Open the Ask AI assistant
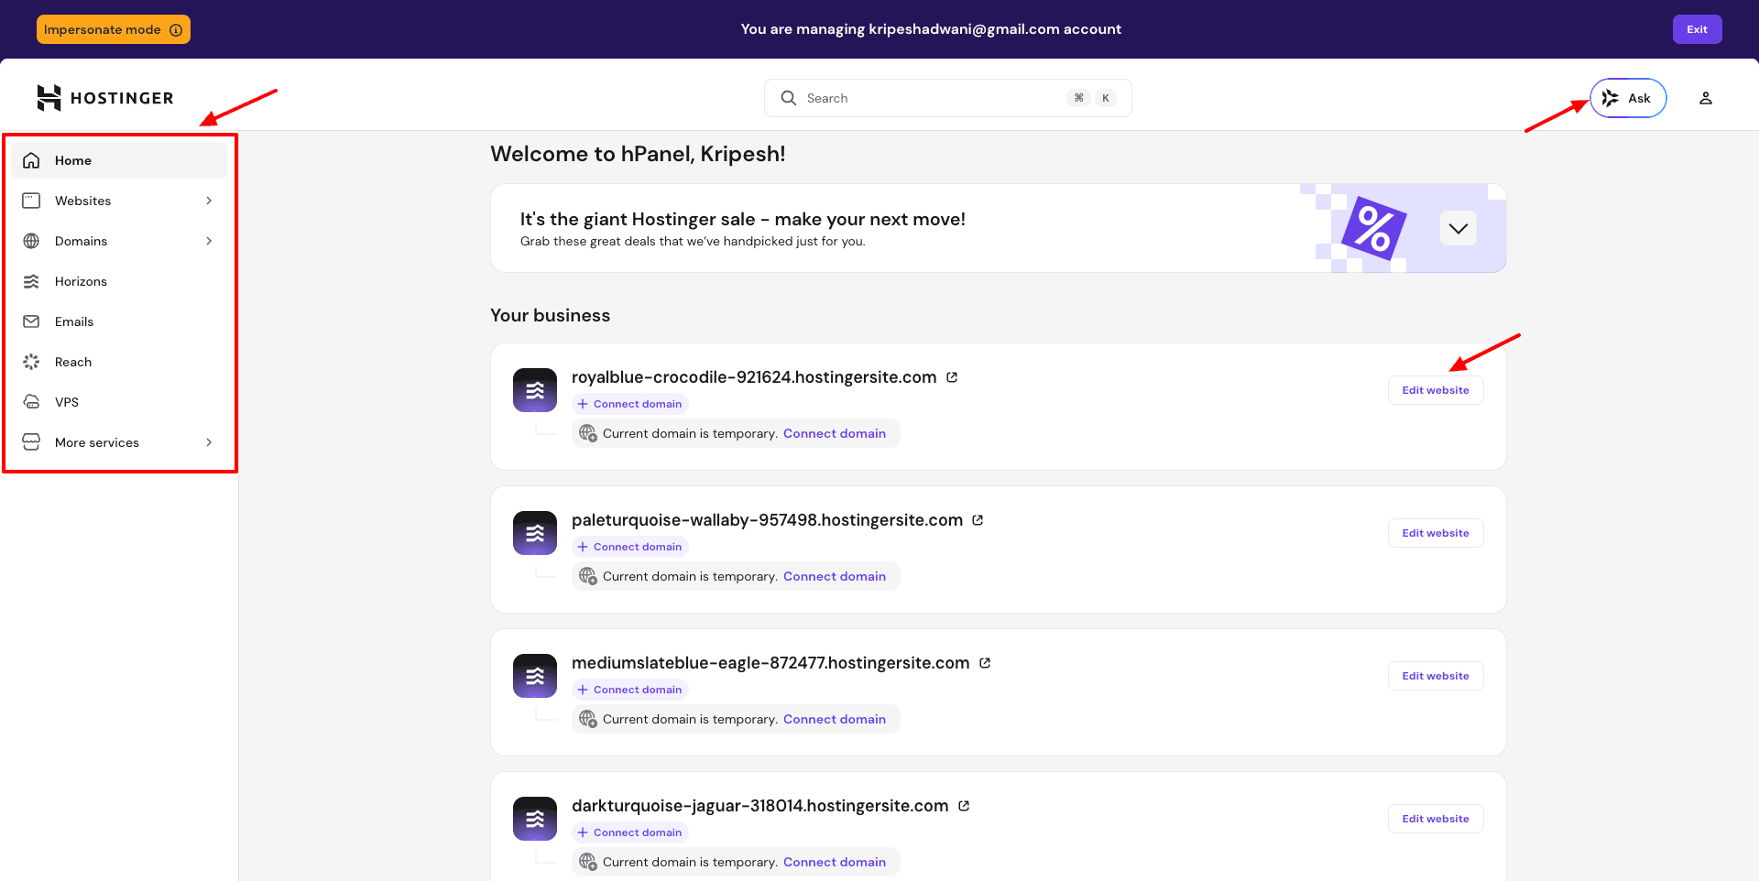The image size is (1759, 881). tap(1627, 98)
